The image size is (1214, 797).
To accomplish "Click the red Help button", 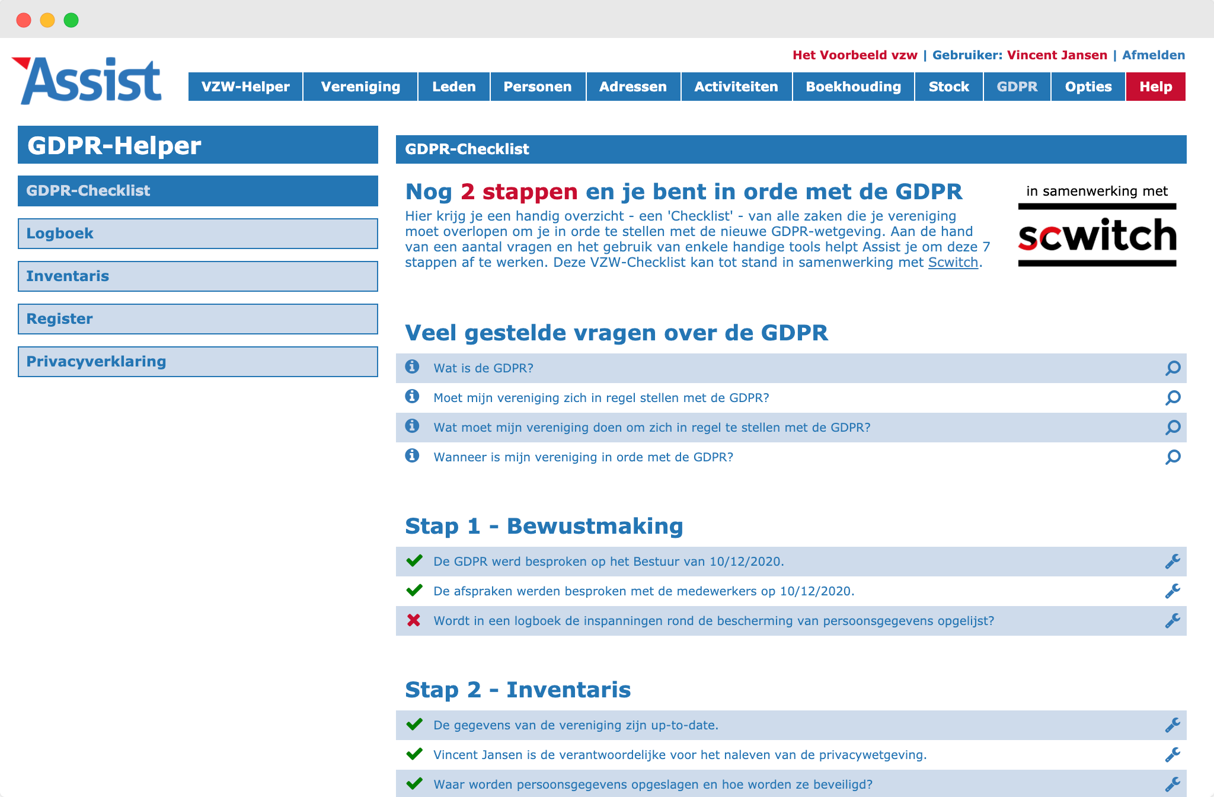I will pyautogui.click(x=1156, y=87).
